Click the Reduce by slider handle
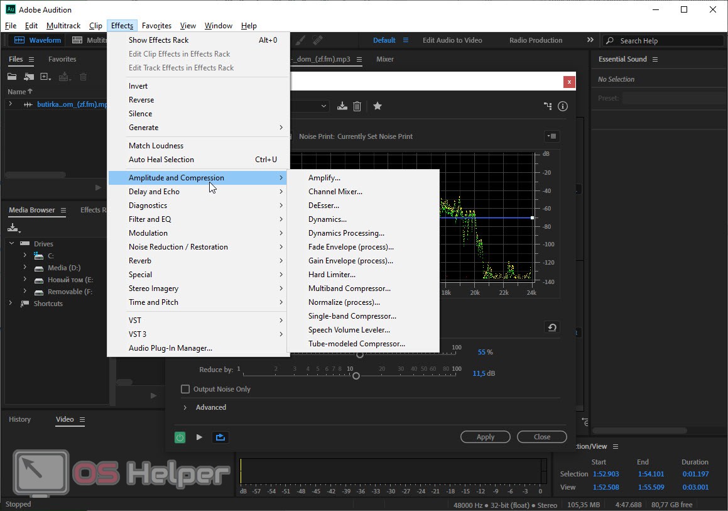 [356, 375]
